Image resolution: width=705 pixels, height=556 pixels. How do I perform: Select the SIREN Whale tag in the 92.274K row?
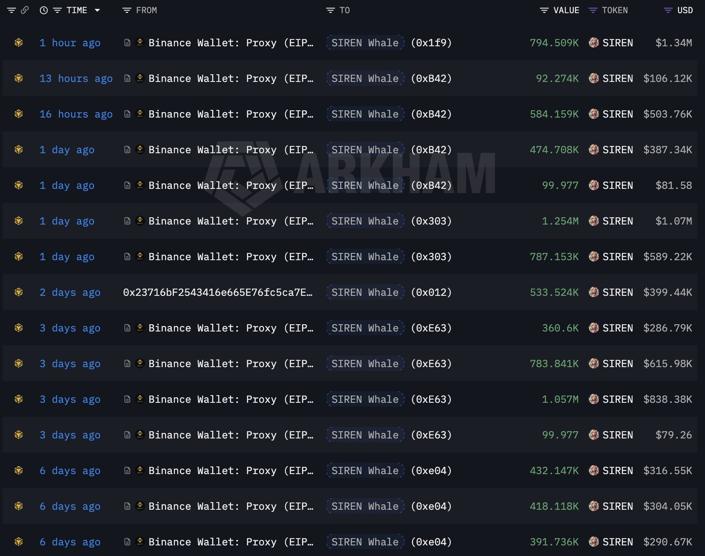[365, 79]
